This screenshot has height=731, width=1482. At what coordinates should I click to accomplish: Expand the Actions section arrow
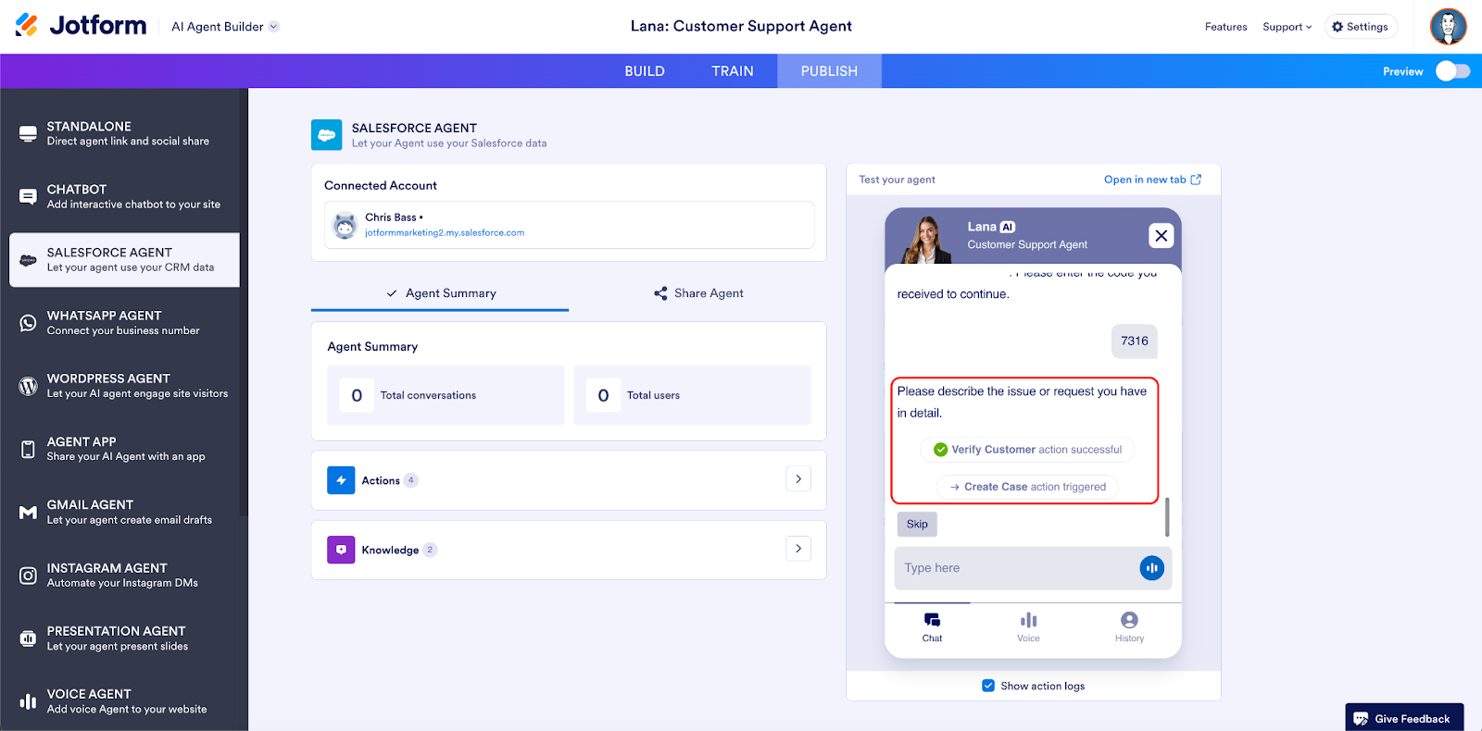pyautogui.click(x=798, y=479)
